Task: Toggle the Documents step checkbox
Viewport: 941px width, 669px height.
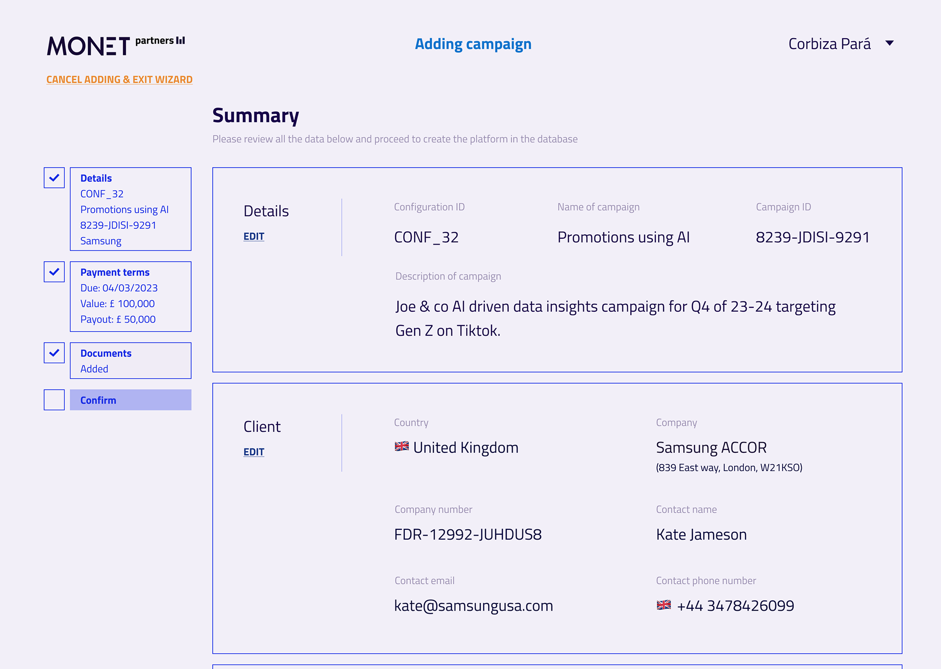Action: [54, 353]
